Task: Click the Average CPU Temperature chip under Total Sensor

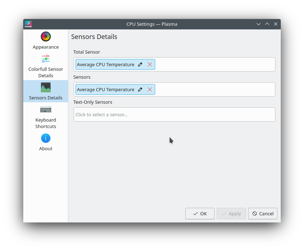Action: 106,65
